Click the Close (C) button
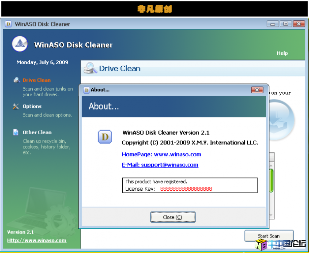This screenshot has width=309, height=253. click(x=173, y=217)
